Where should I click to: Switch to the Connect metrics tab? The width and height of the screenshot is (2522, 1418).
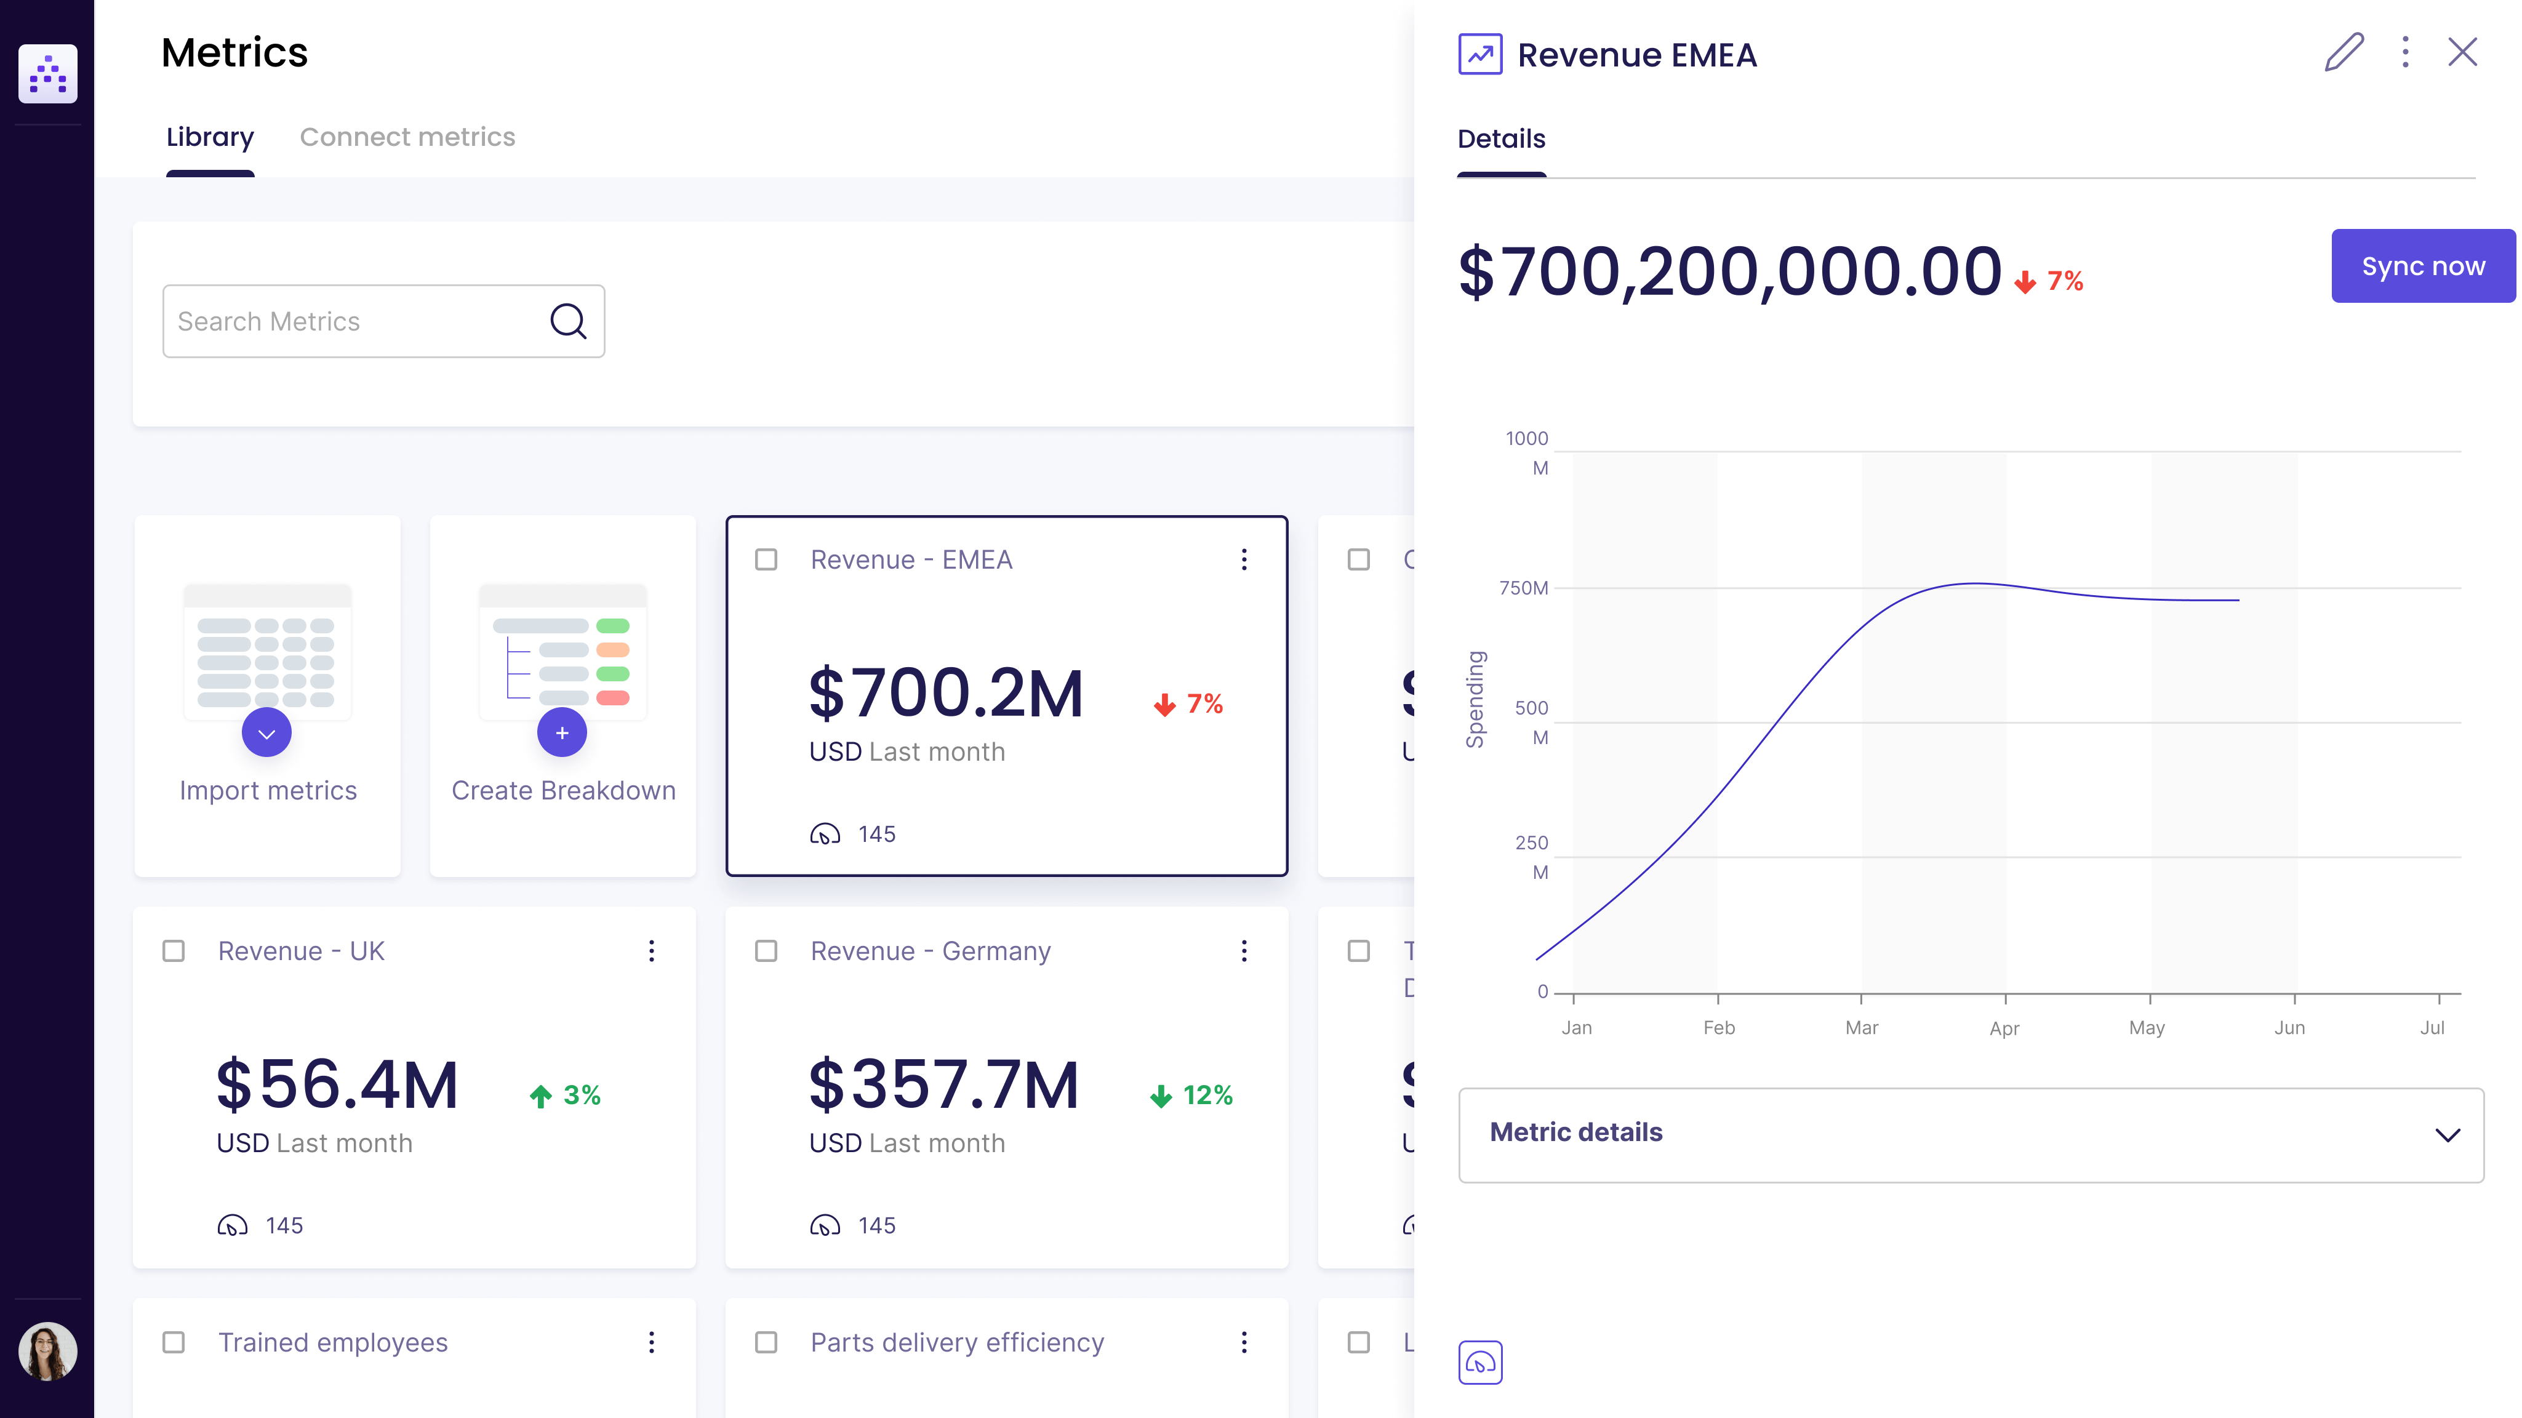(x=407, y=137)
